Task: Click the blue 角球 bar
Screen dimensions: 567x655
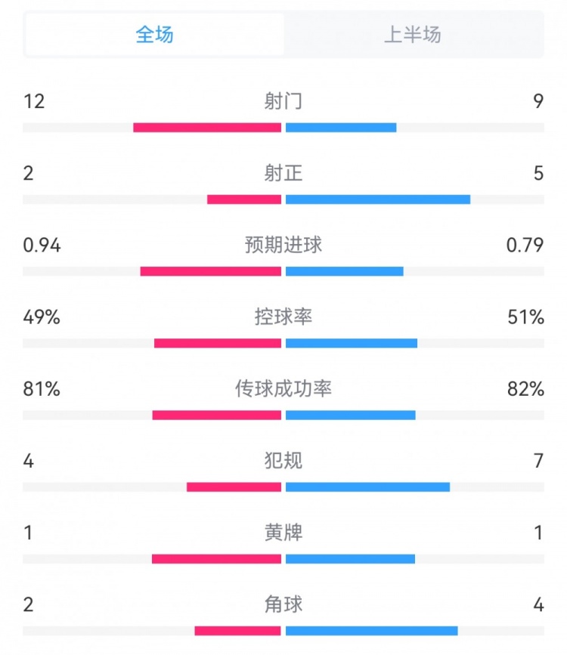Action: click(372, 630)
